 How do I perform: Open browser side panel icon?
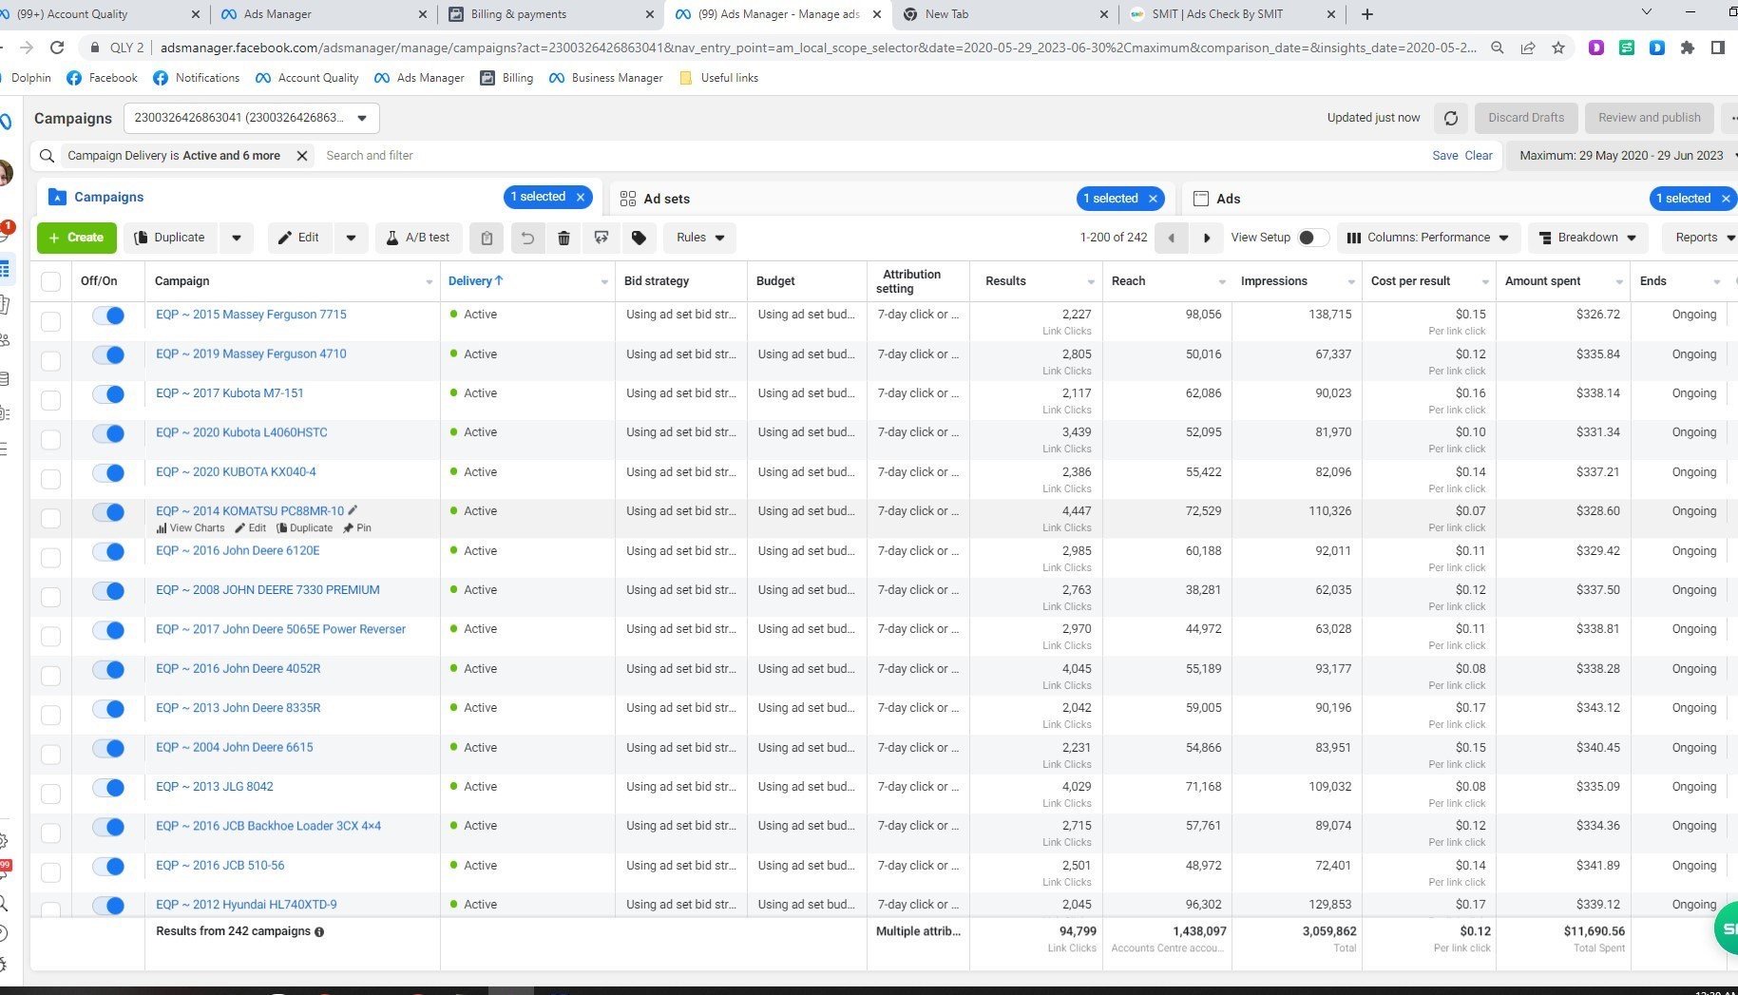tap(1718, 48)
